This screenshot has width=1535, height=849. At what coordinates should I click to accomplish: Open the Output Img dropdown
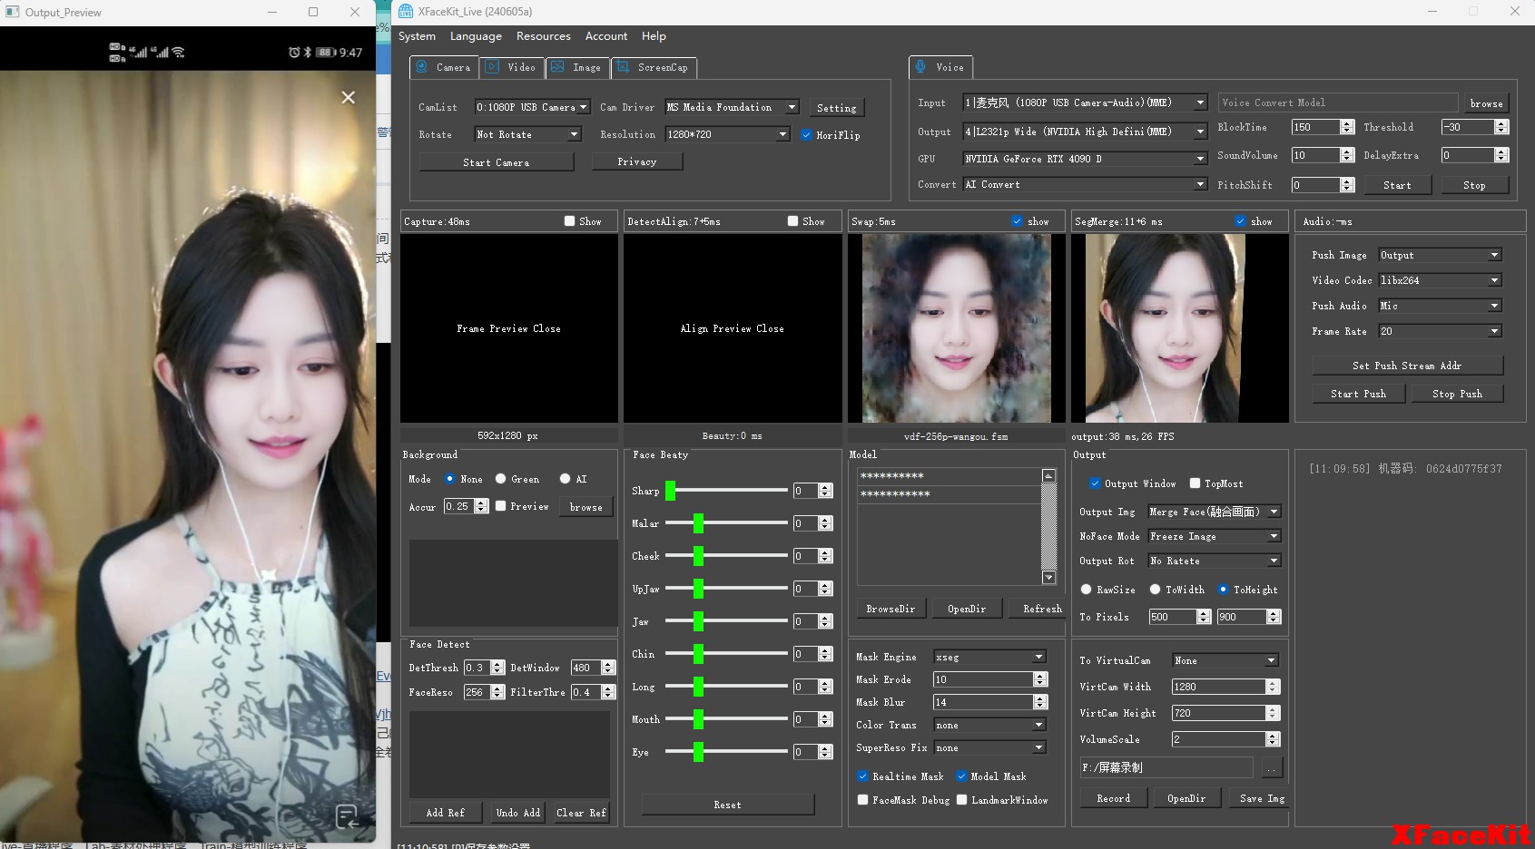pyautogui.click(x=1215, y=512)
